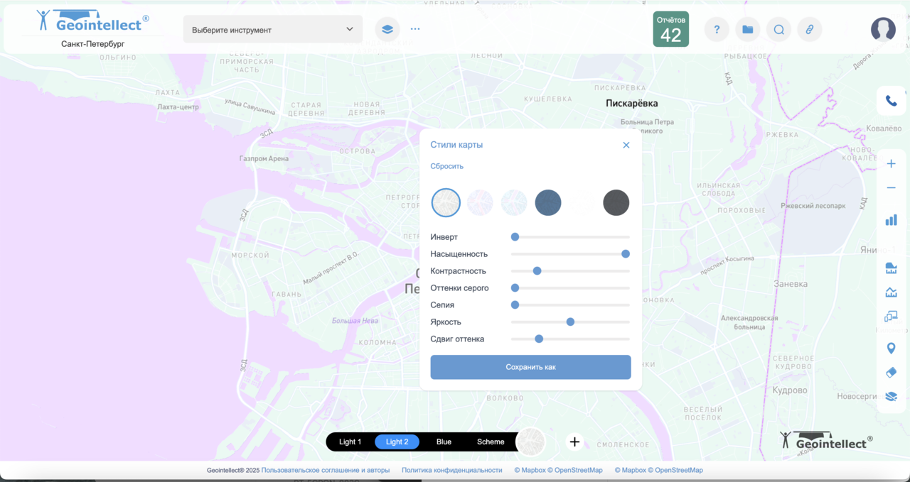Viewport: 910px width, 482px height.
Task: Click the 'Яркость' brightness slider handle
Action: coord(570,322)
